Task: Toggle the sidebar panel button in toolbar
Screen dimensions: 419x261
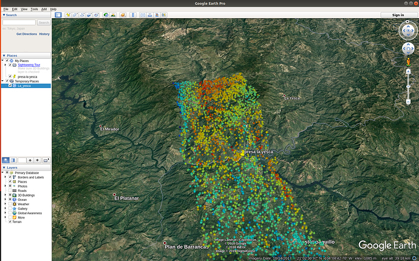Action: pyautogui.click(x=58, y=15)
